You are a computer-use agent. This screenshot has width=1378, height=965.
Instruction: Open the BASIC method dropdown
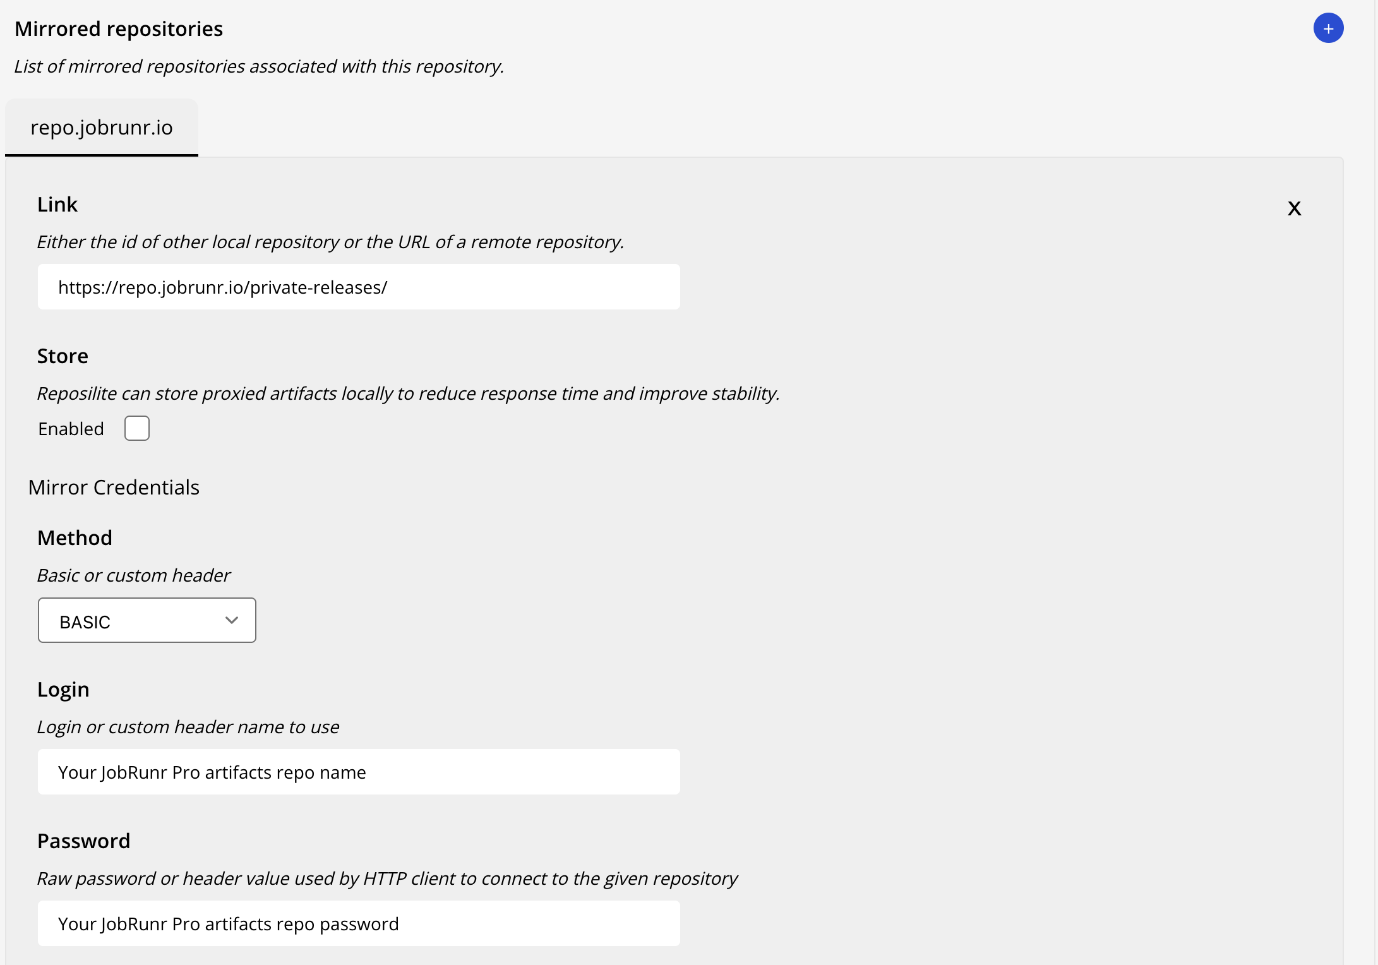147,621
